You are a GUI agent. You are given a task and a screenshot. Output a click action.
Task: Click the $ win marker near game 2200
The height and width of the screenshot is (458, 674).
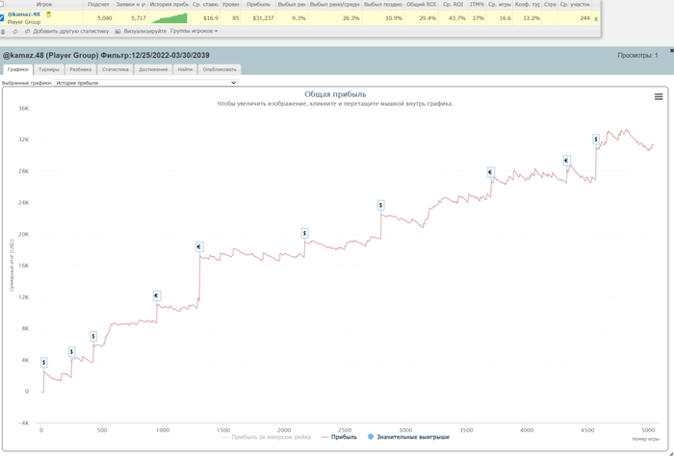pyautogui.click(x=304, y=233)
